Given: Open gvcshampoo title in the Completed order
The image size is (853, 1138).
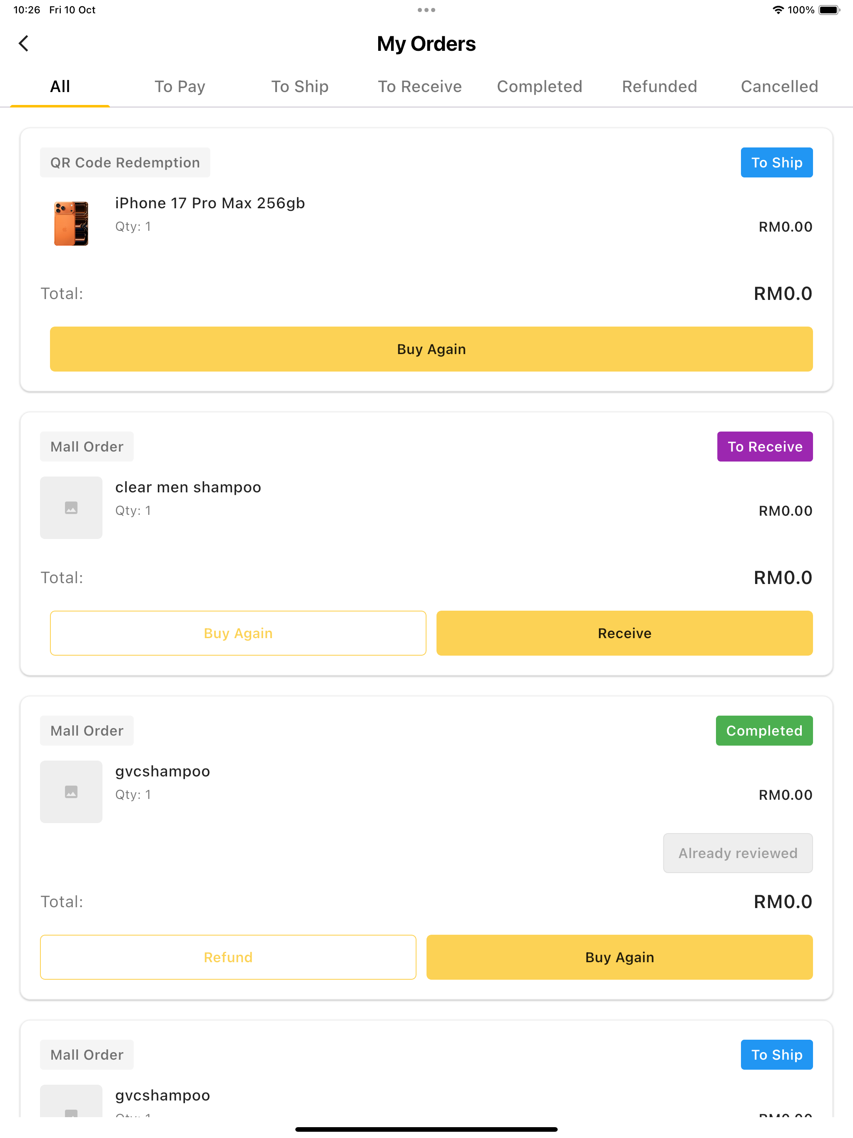Looking at the screenshot, I should [162, 771].
